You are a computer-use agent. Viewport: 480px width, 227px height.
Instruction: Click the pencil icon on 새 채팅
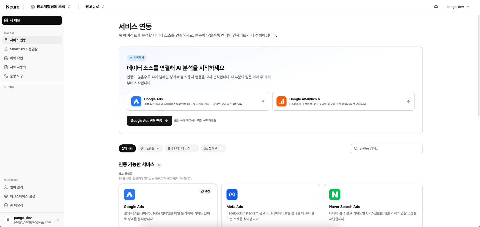(6, 20)
